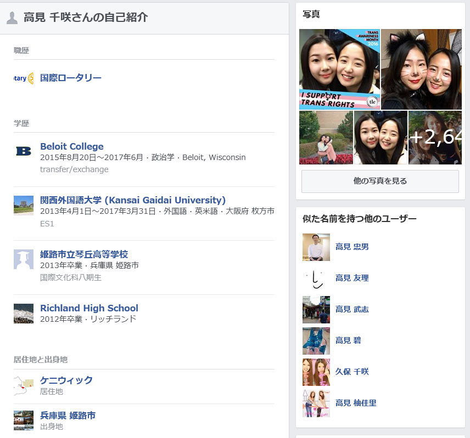Open the garden flowers hugging photo
Image resolution: width=470 pixels, height=438 pixels.
[326, 138]
